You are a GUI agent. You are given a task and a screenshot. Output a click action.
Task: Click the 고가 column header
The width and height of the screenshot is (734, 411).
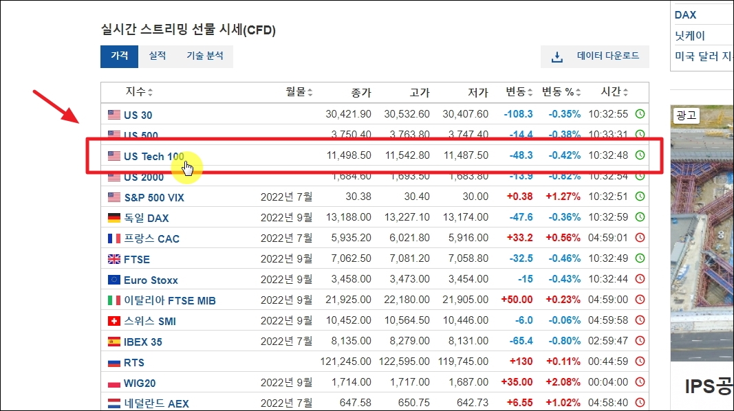(420, 93)
